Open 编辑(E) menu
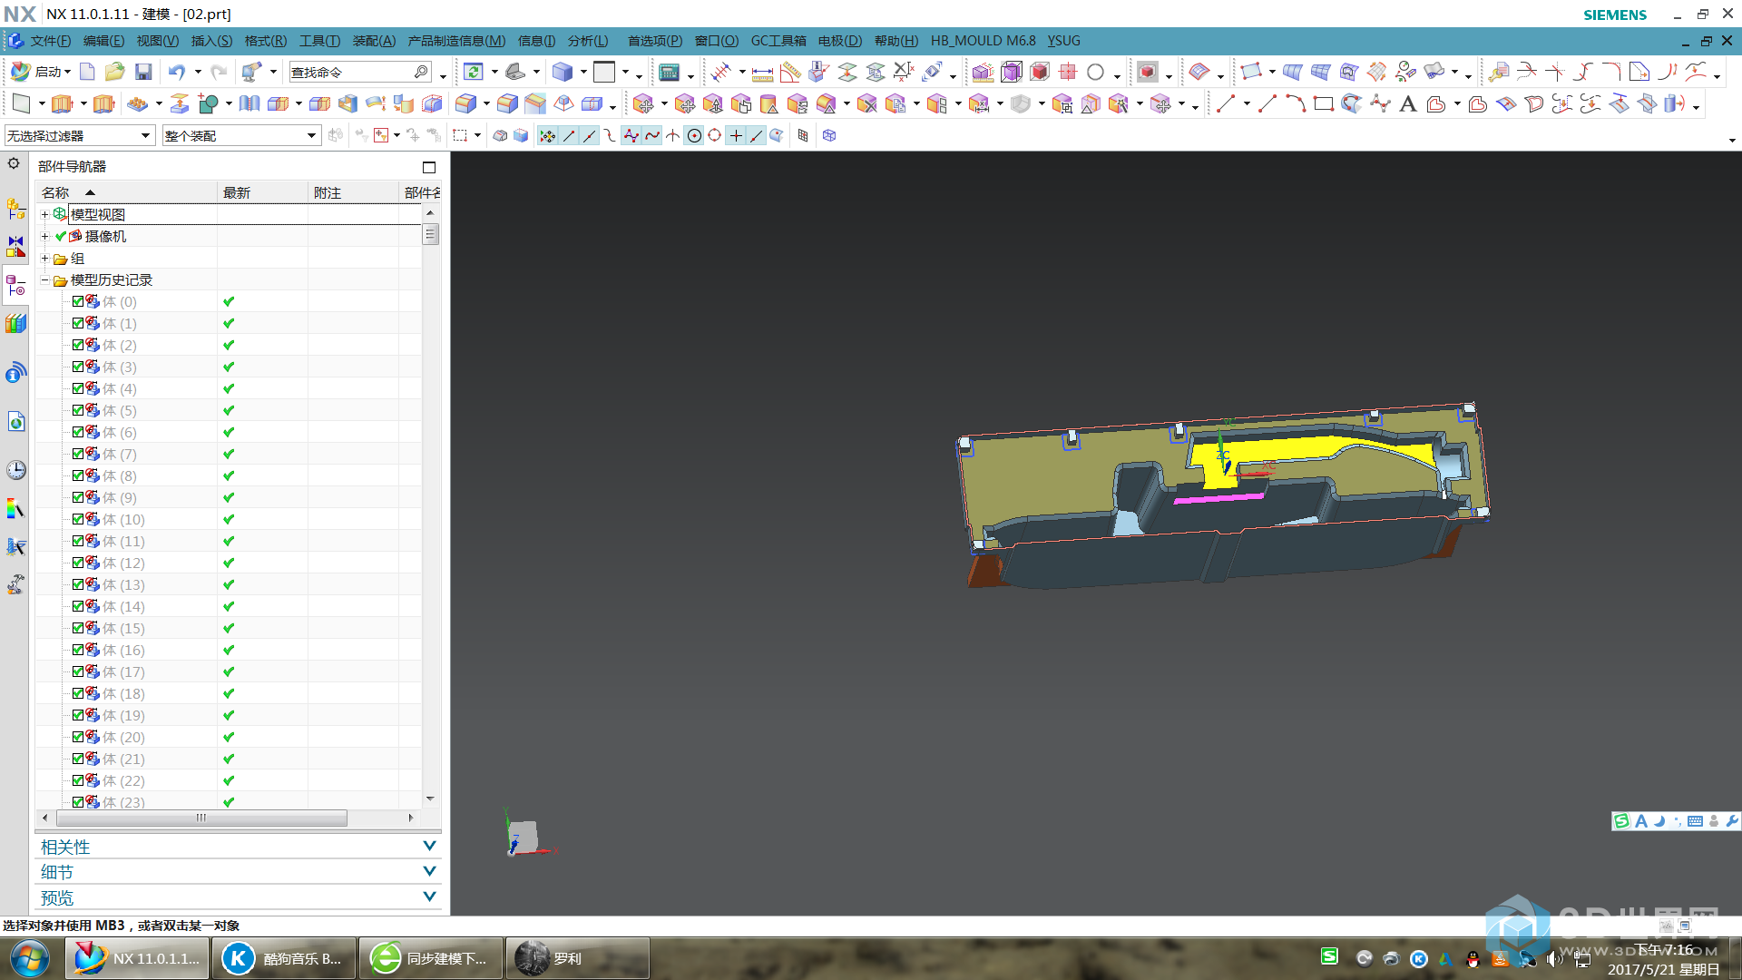 tap(103, 41)
